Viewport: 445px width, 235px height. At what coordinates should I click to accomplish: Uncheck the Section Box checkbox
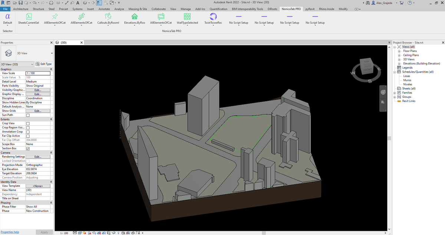(x=28, y=148)
